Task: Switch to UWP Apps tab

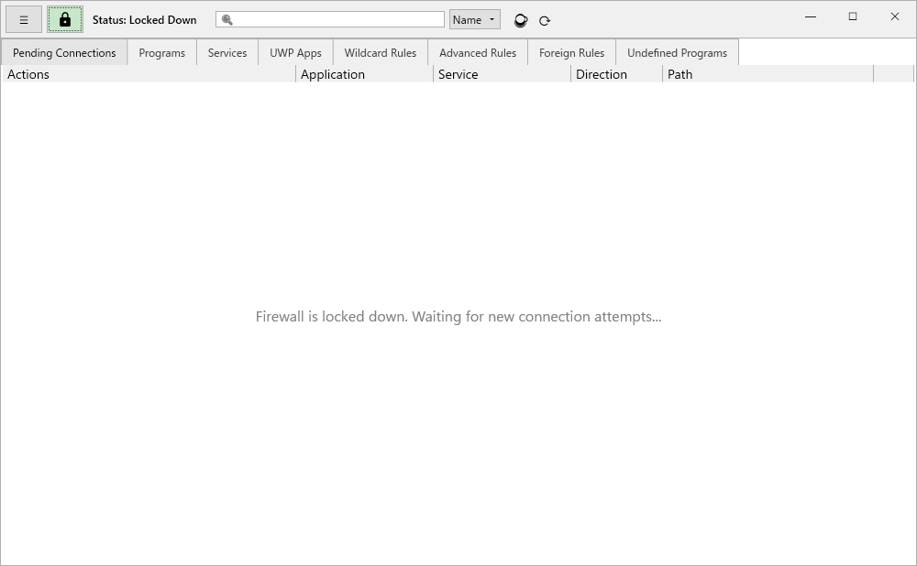Action: point(295,52)
